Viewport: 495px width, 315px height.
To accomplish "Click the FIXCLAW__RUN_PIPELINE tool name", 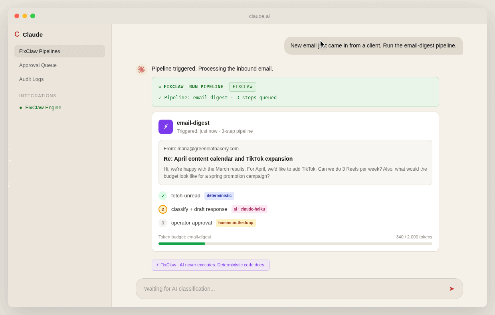I will pyautogui.click(x=194, y=87).
